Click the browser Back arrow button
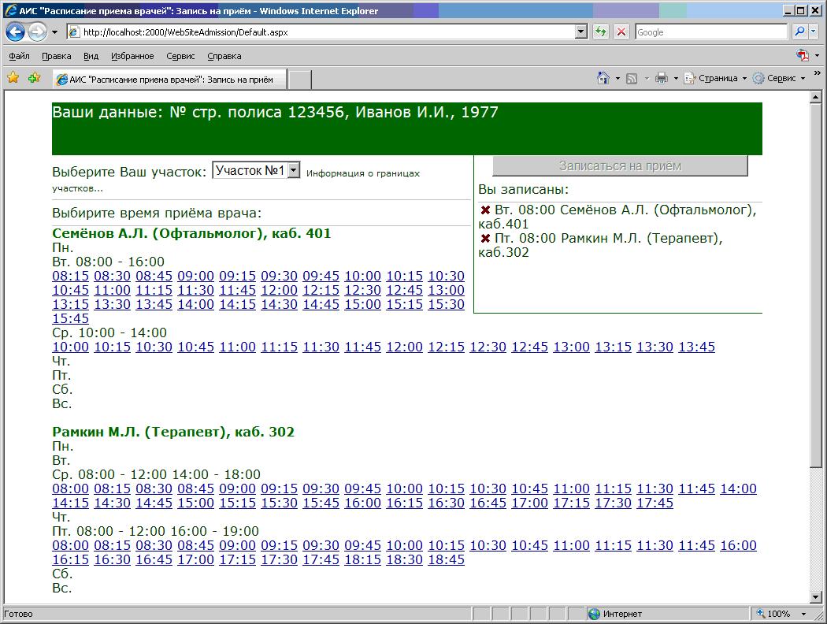827x624 pixels. (15, 32)
